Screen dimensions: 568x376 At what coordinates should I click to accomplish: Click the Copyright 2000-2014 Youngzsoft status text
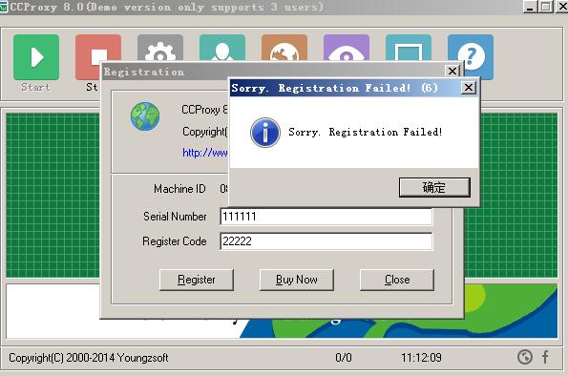click(89, 358)
